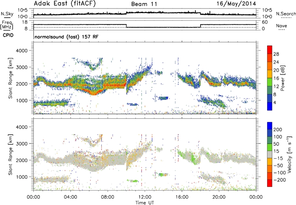Click the '4' power colorbar tick value
Viewport: 296px width, 205px height.
(x=275, y=102)
